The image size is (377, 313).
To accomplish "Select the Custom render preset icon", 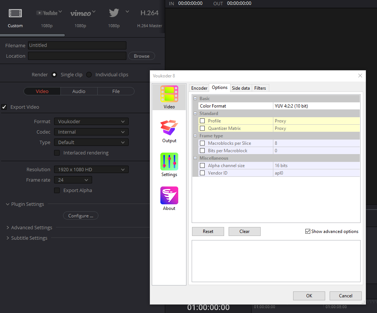I will pyautogui.click(x=15, y=14).
